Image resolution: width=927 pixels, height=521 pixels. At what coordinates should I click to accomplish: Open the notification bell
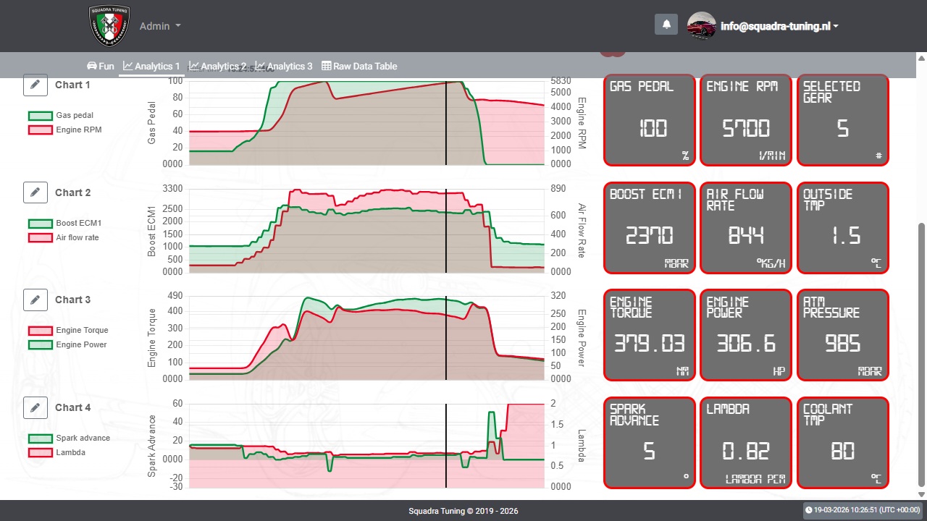click(666, 24)
